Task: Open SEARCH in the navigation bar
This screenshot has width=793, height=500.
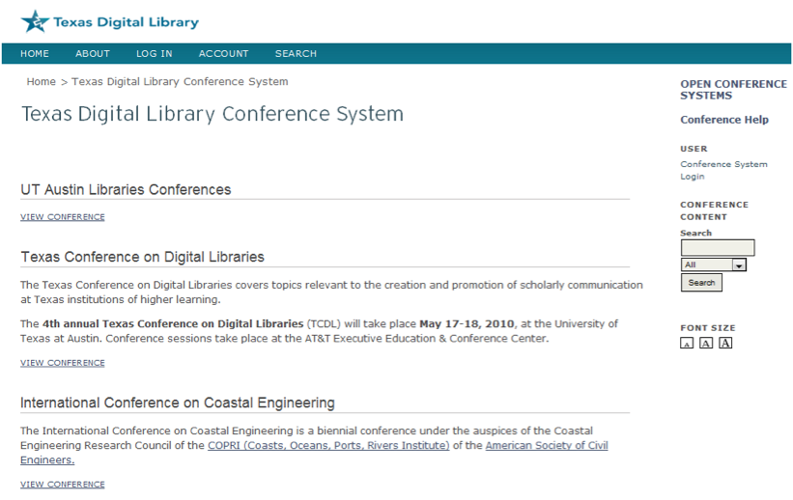Action: click(x=296, y=54)
